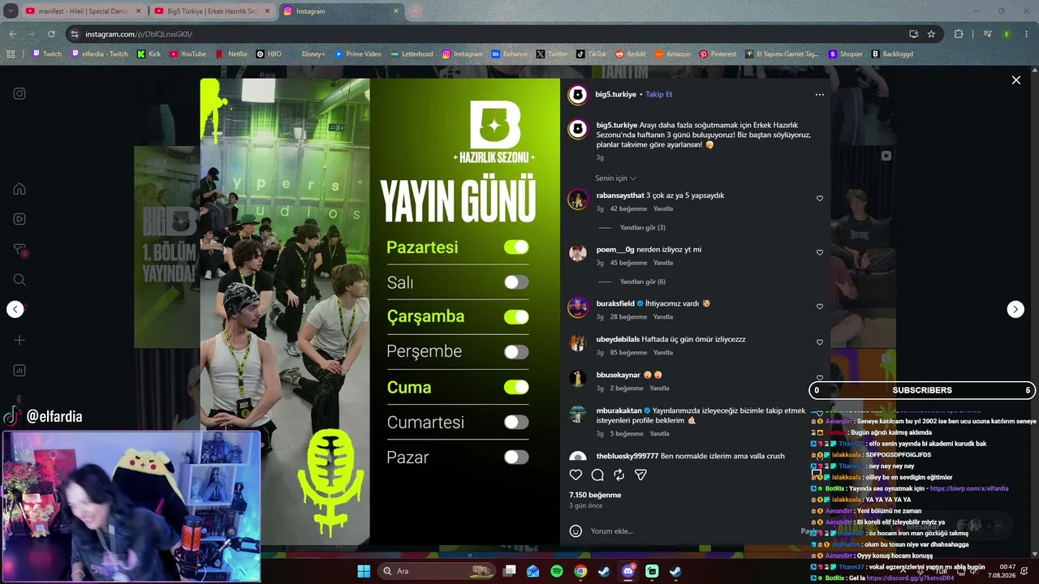This screenshot has height=584, width=1039.
Task: Toggle the Pazar switch
Action: point(516,457)
